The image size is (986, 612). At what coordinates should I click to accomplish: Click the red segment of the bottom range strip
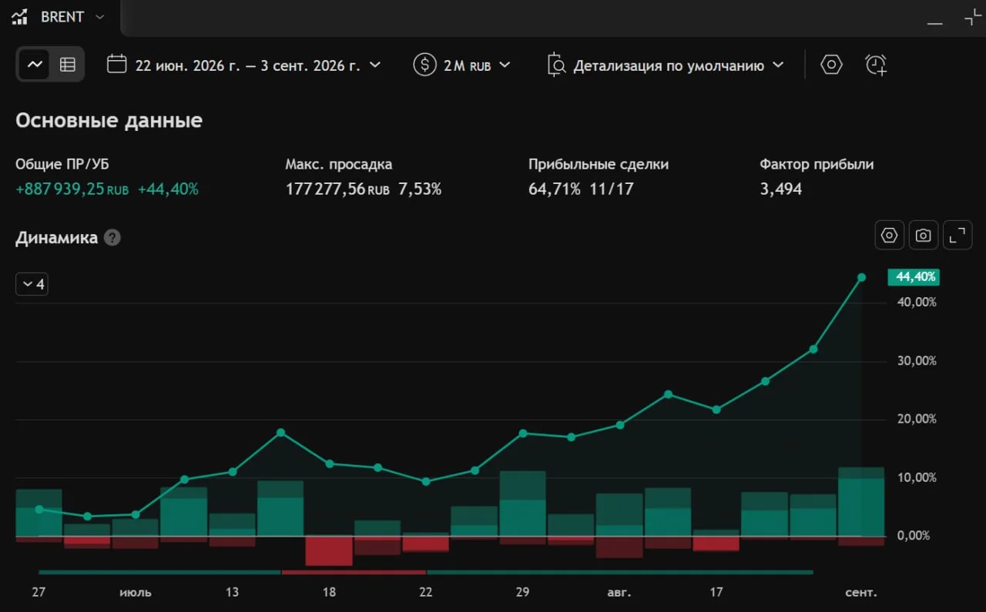tap(354, 572)
